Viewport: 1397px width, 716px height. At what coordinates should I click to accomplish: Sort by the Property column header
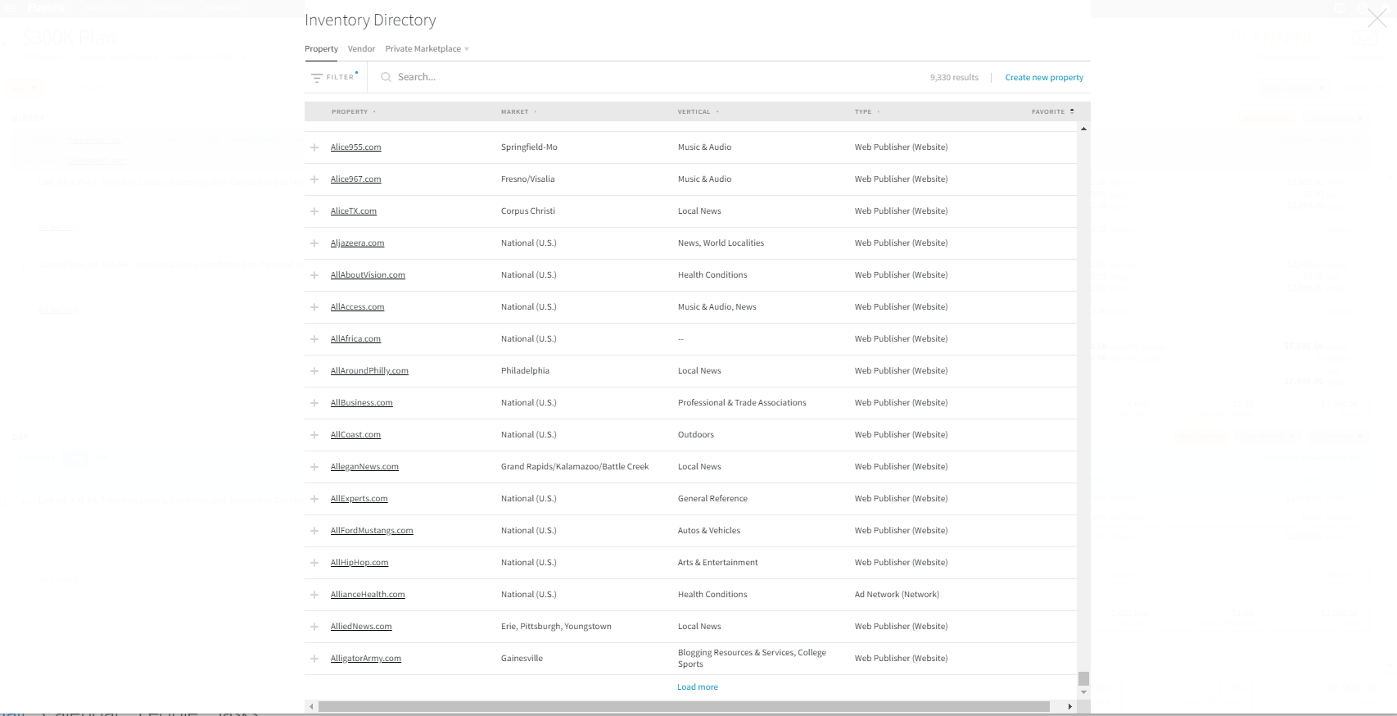pyautogui.click(x=354, y=111)
